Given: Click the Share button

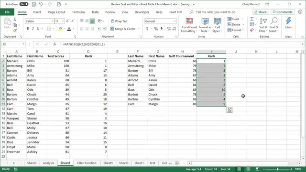Looking at the screenshot, I should click(x=261, y=12).
